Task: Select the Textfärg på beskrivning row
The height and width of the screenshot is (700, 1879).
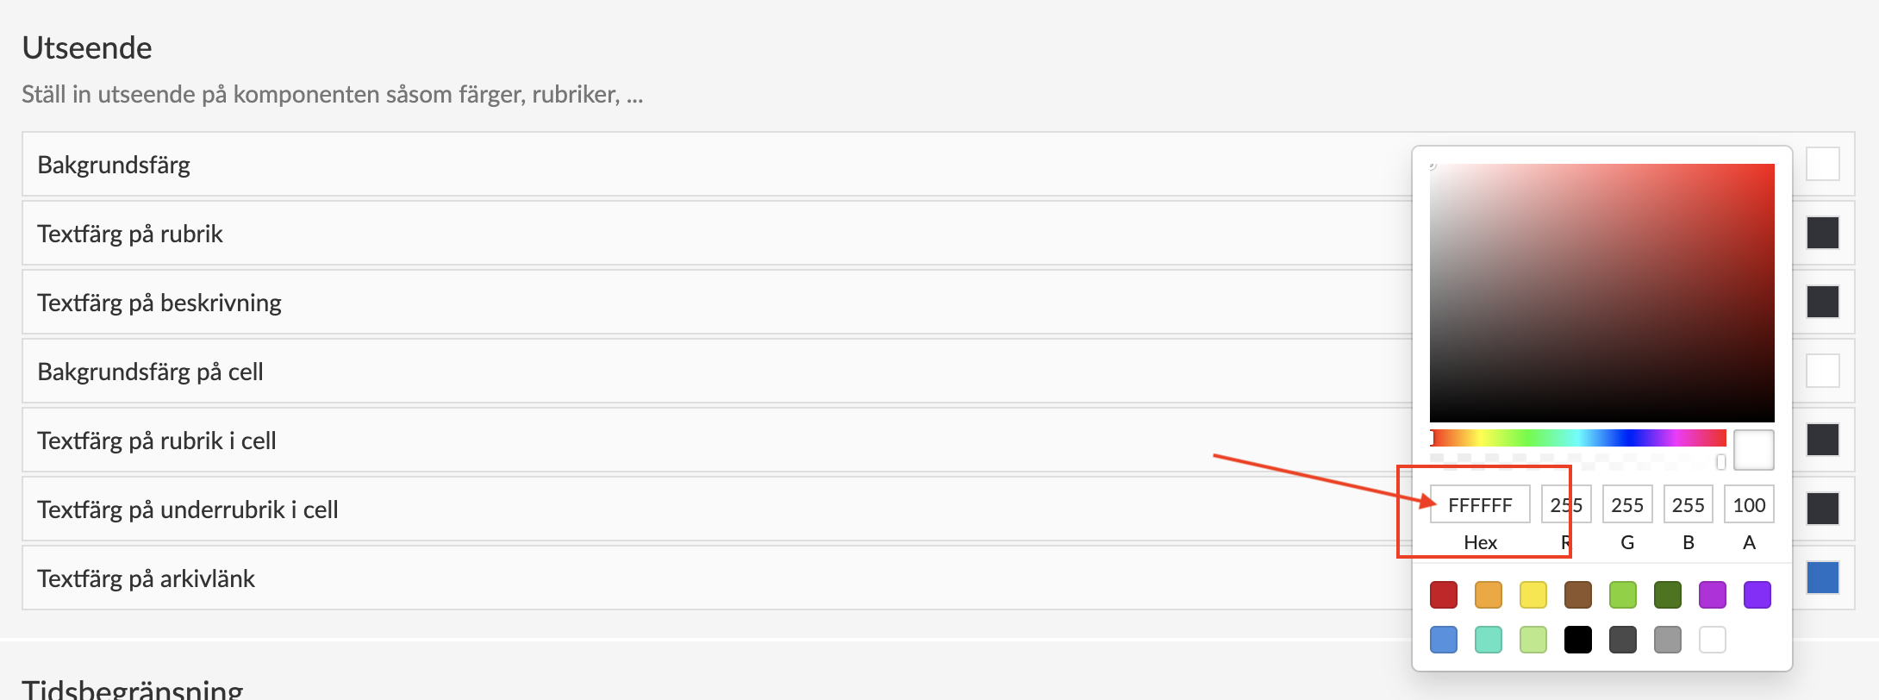Action: [x=690, y=303]
